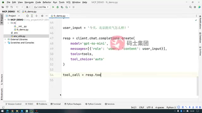The width and height of the screenshot is (202, 113).
Task: Select __init__.py in project tree
Action: 21,26
